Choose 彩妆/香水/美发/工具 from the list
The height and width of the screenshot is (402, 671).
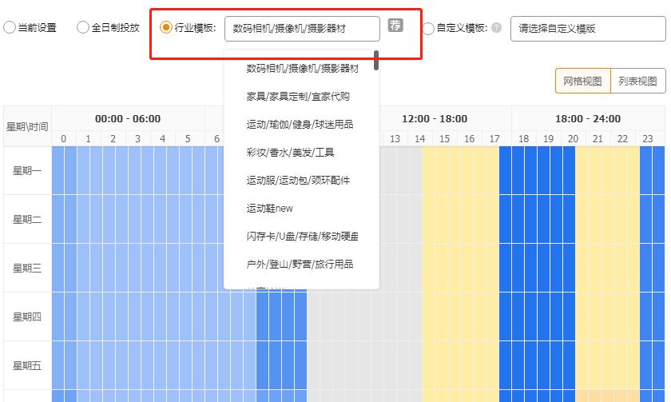pyautogui.click(x=290, y=153)
